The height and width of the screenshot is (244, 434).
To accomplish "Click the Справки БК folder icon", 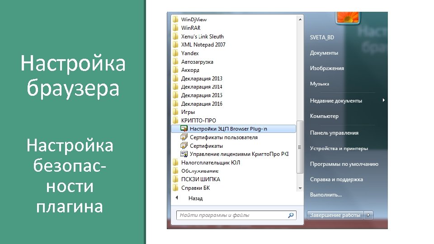I will point(175,188).
